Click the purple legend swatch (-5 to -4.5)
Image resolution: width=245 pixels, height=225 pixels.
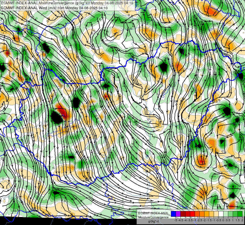pos(178,214)
